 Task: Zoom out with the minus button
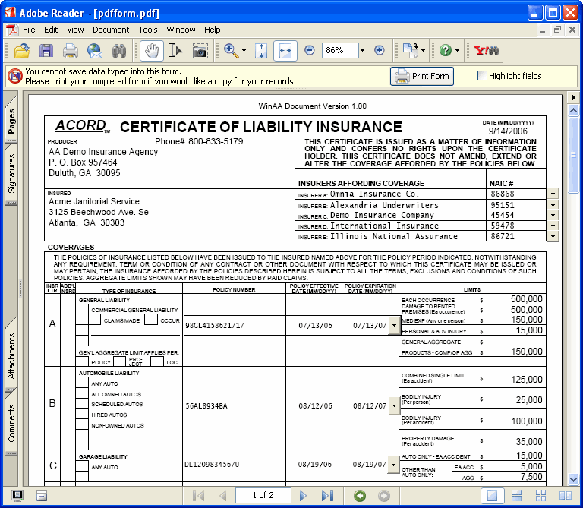coord(310,50)
